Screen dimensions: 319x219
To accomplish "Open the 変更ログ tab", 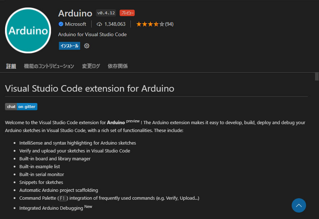I will (91, 66).
